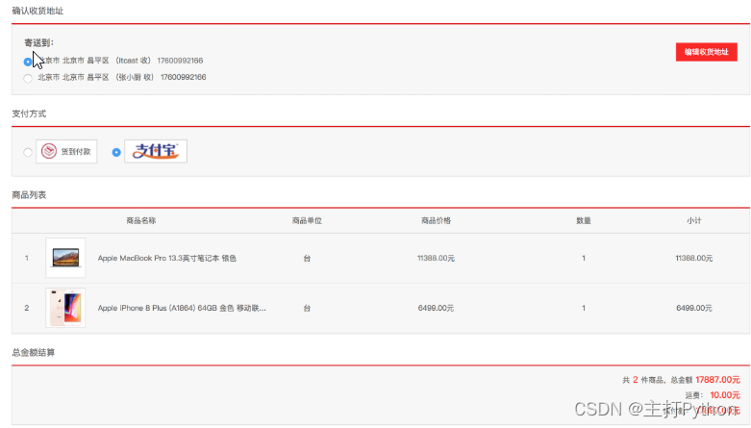Click the 11388.00元 price in the price column

[x=436, y=258]
